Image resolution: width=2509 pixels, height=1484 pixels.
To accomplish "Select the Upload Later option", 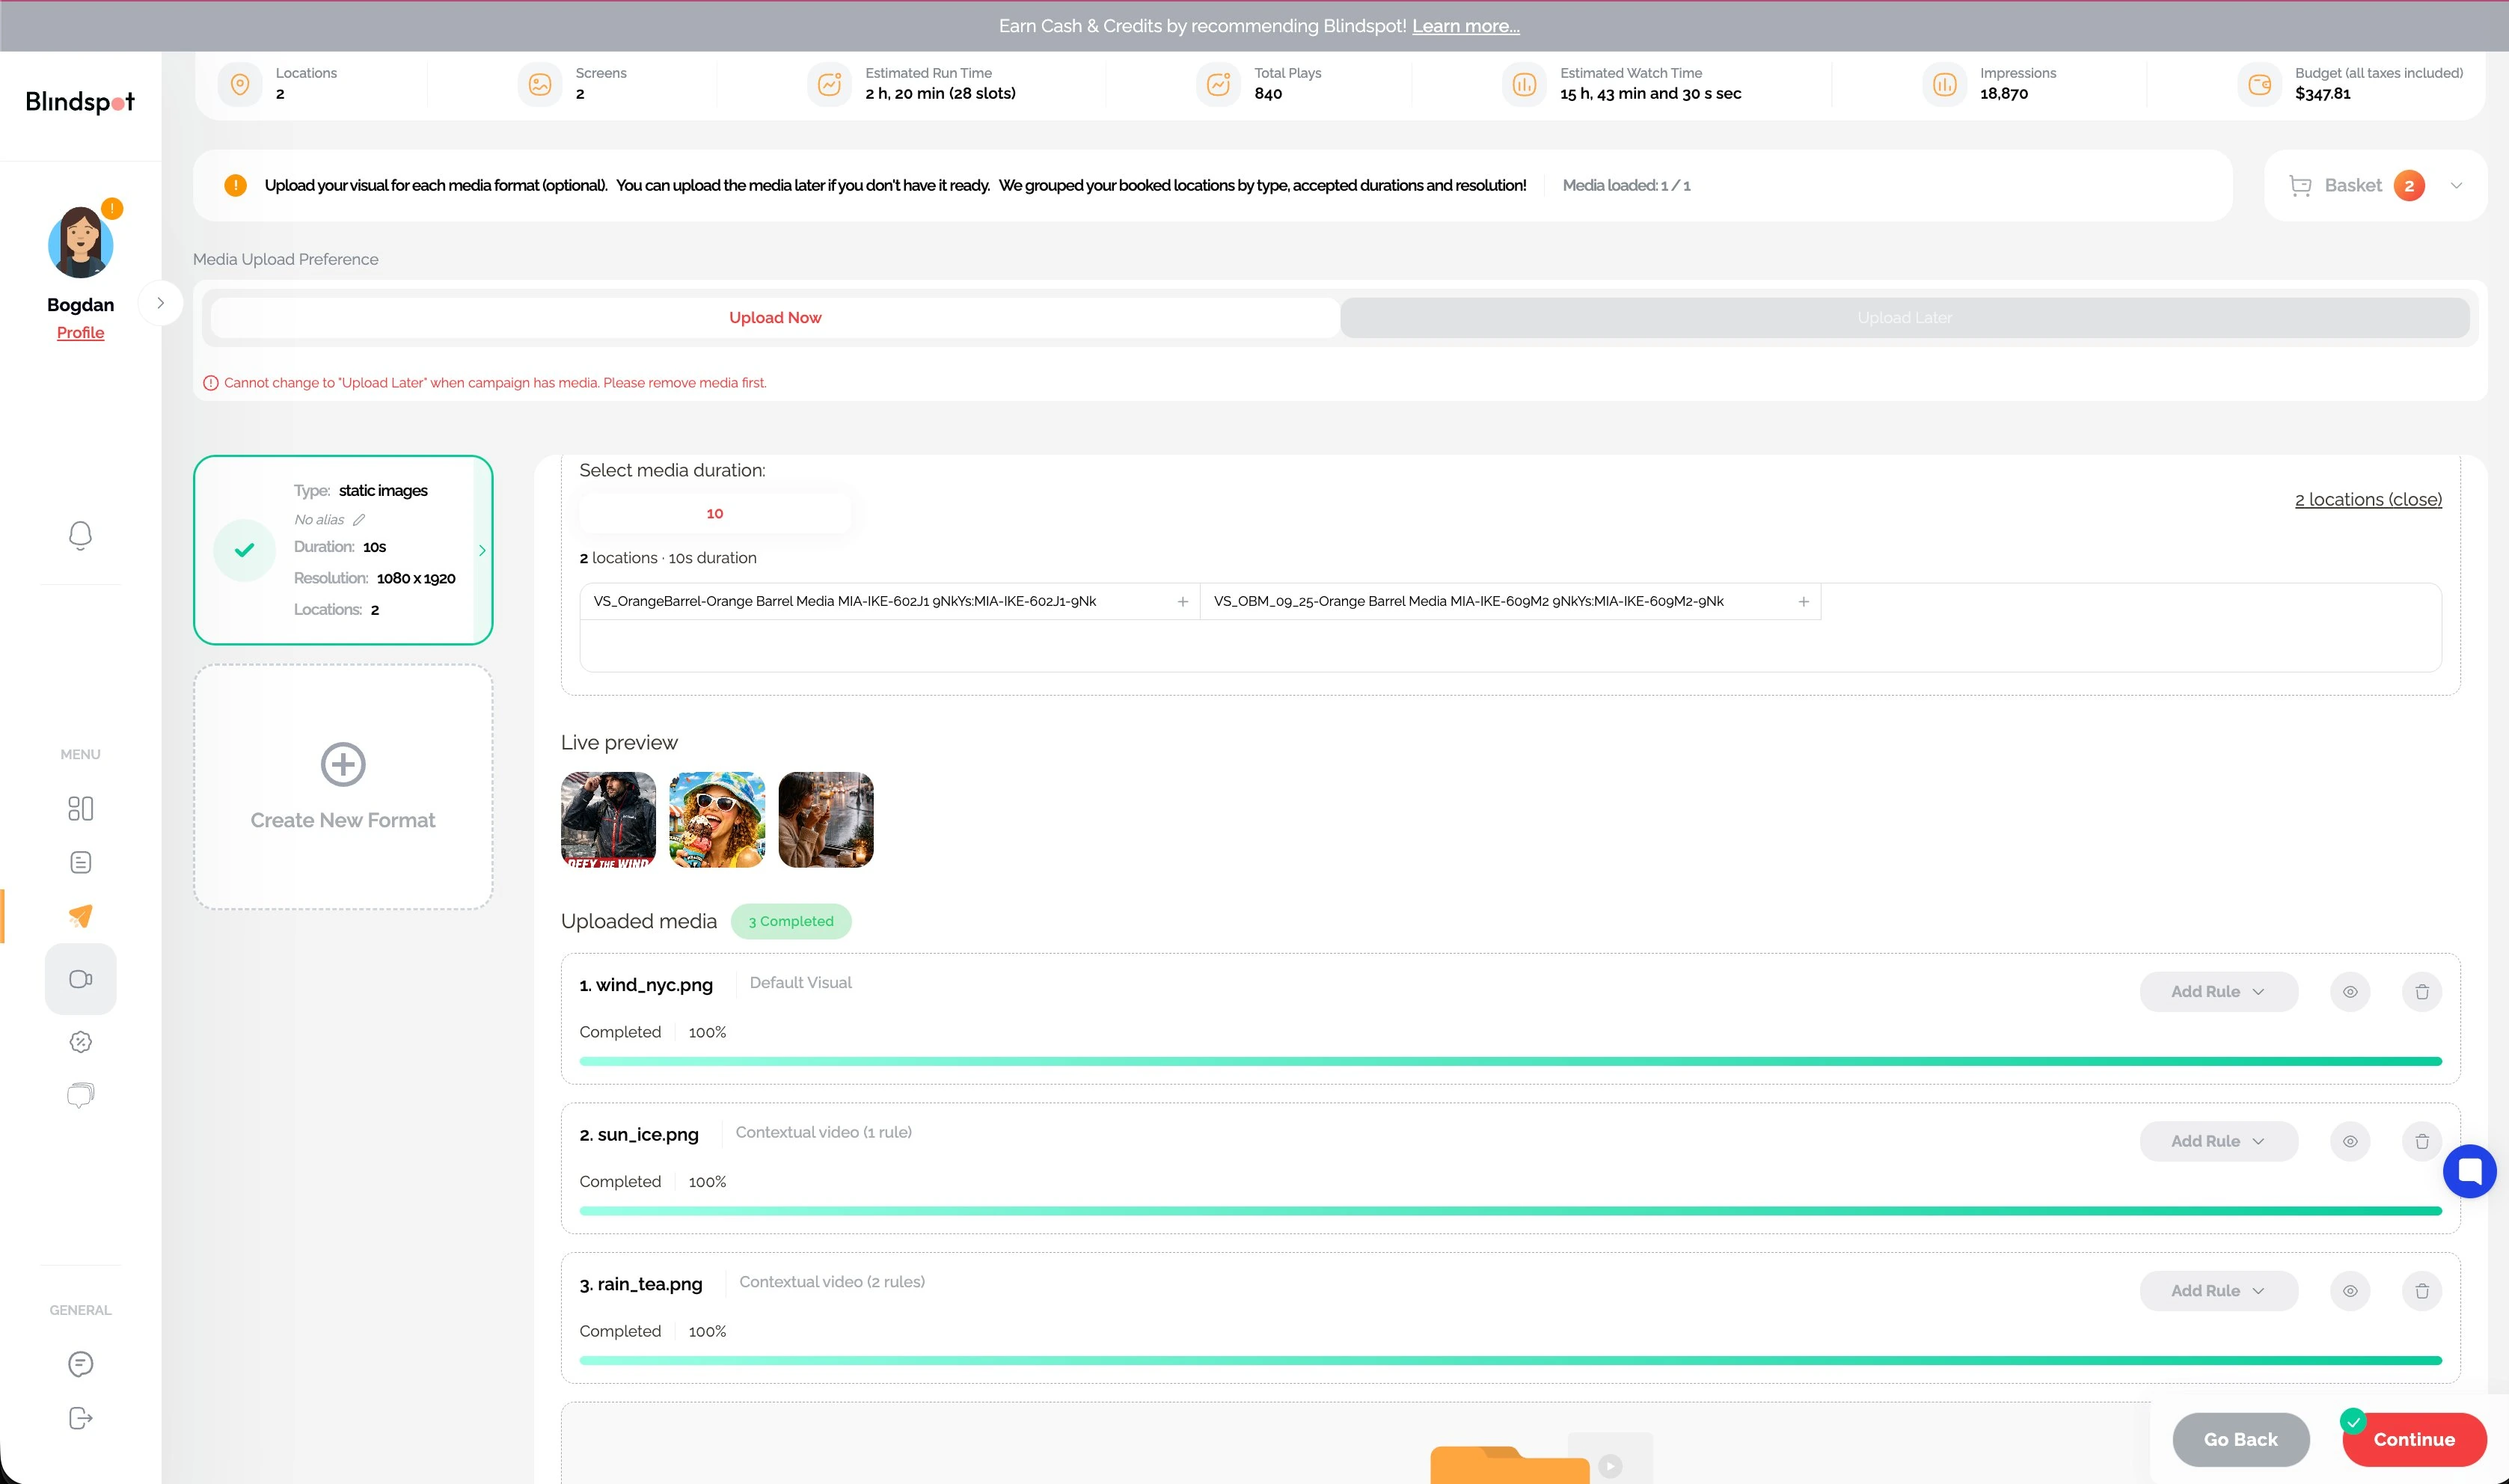I will tap(1904, 318).
